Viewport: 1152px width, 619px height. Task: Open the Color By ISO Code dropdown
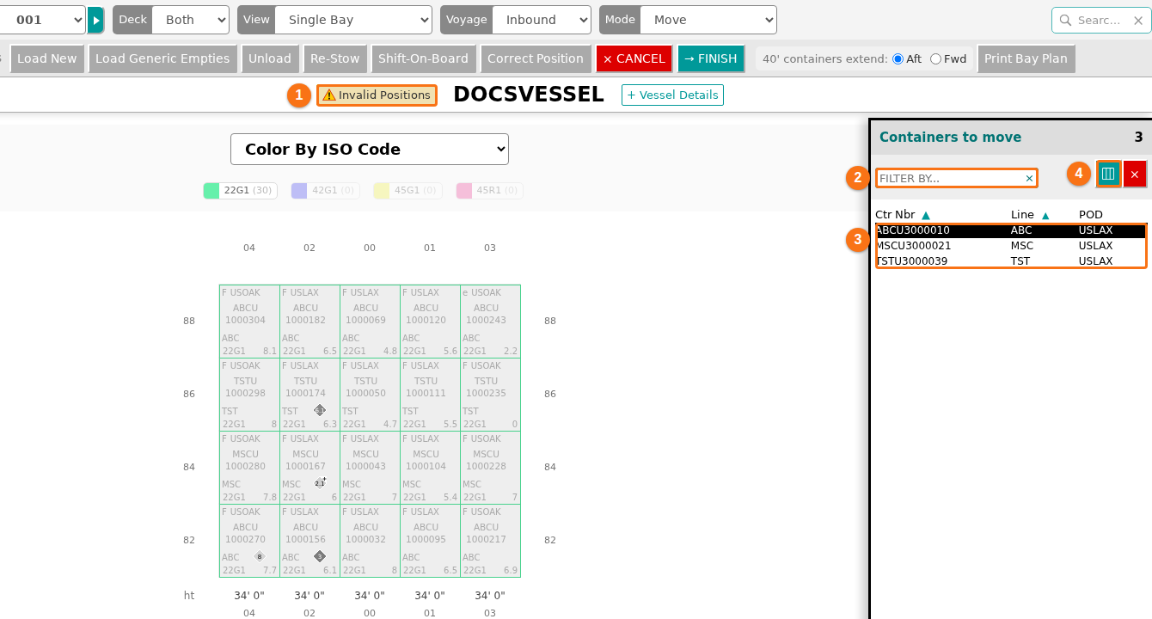click(x=370, y=149)
